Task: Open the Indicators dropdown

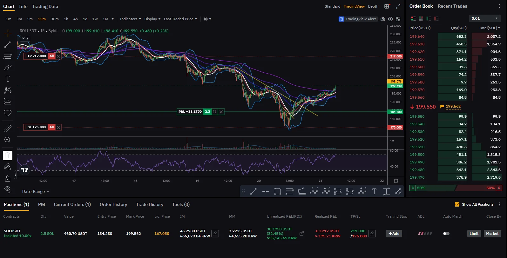Action: pos(130,19)
